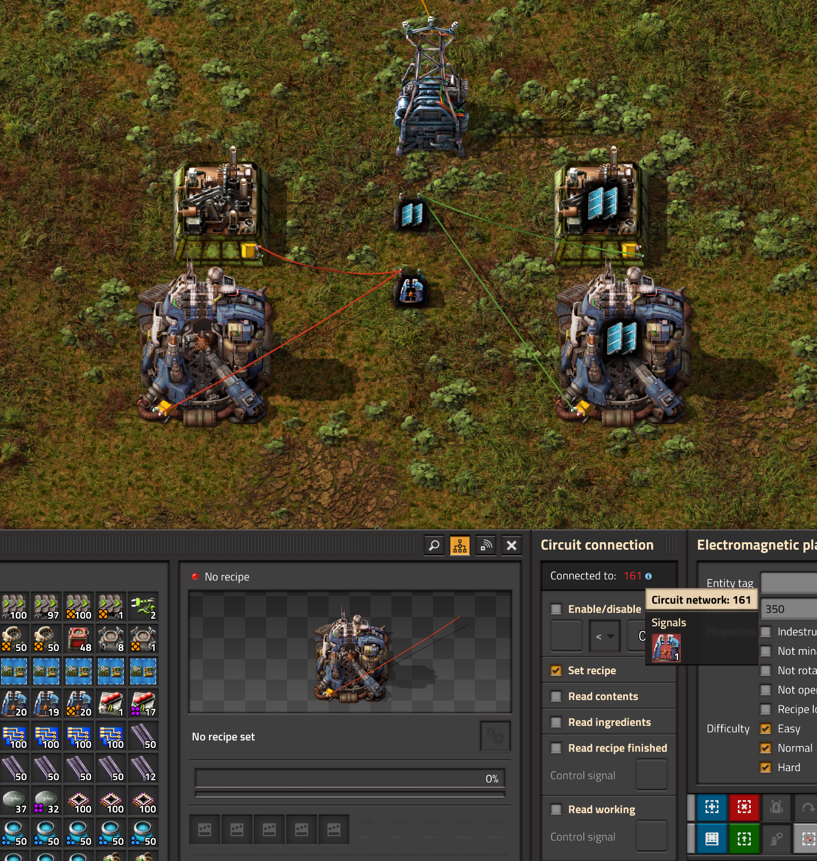Click the crafting progress bar at 0%
Image resolution: width=817 pixels, height=861 pixels.
click(350, 779)
